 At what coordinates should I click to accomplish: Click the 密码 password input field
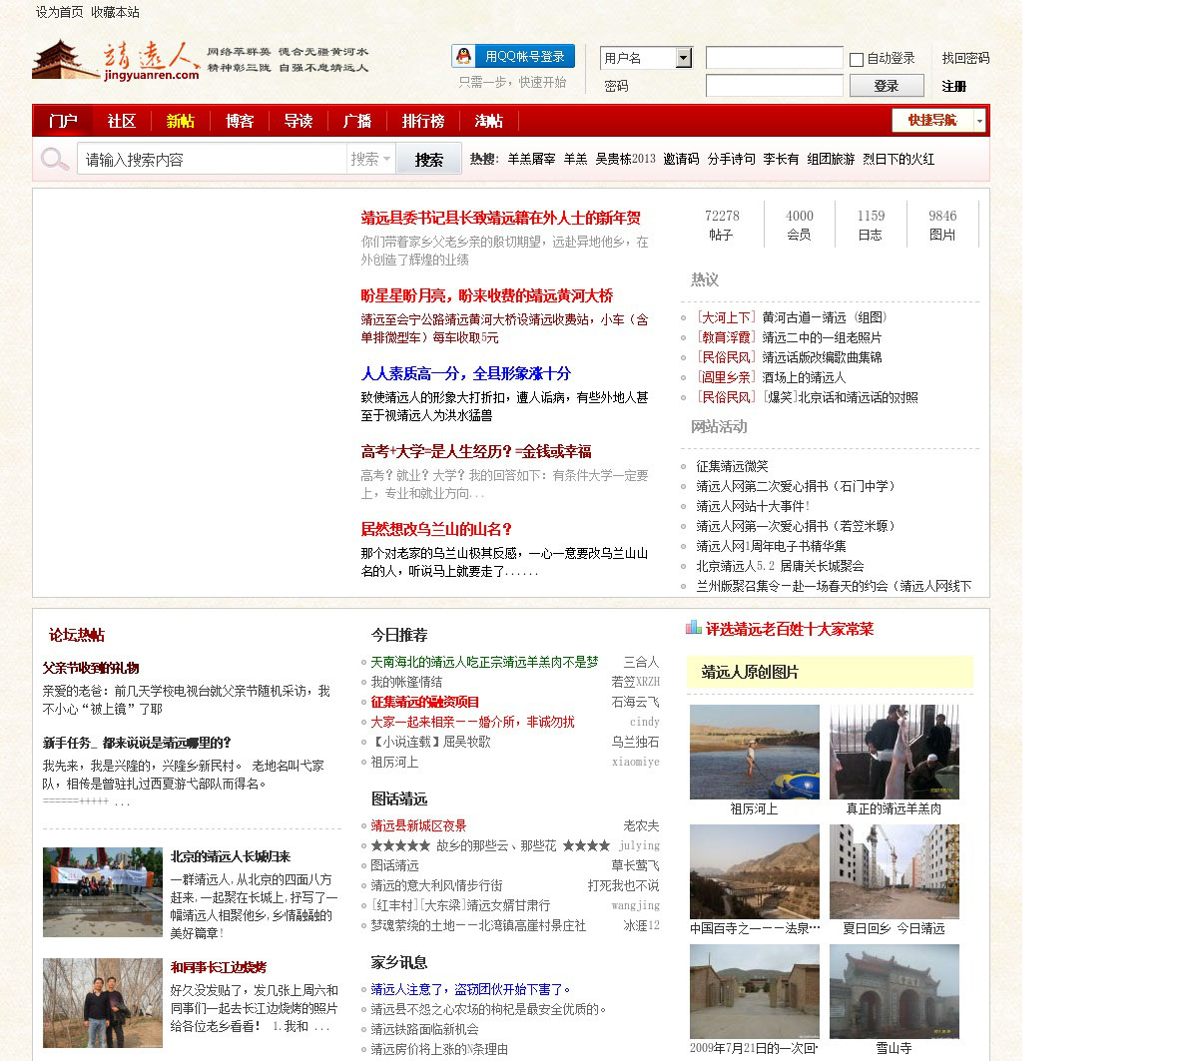coord(774,87)
